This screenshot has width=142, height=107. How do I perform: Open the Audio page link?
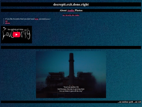tap(71, 11)
